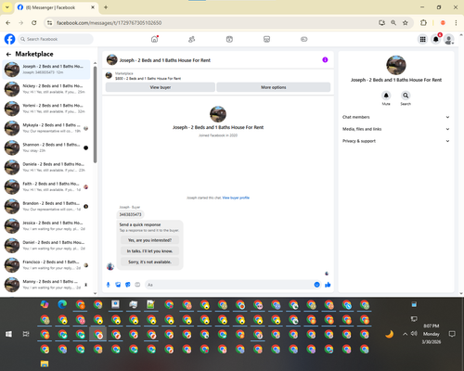
Task: Show hidden system tray icons chevron
Action: point(405,334)
